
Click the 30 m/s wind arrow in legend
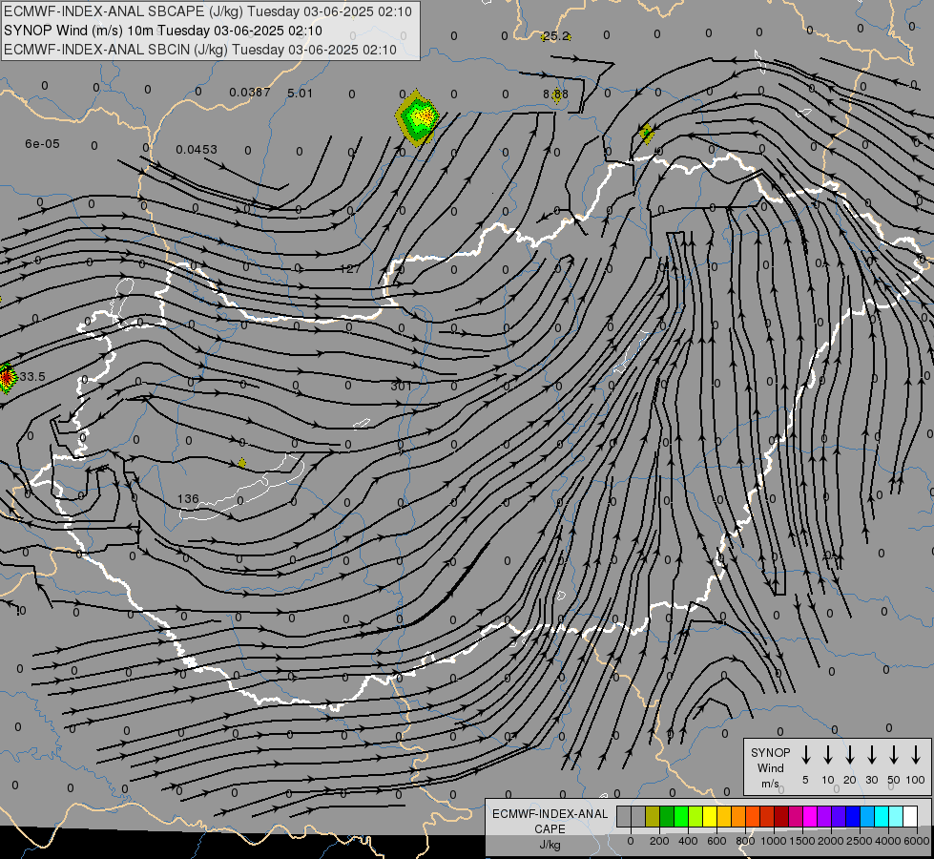[871, 754]
